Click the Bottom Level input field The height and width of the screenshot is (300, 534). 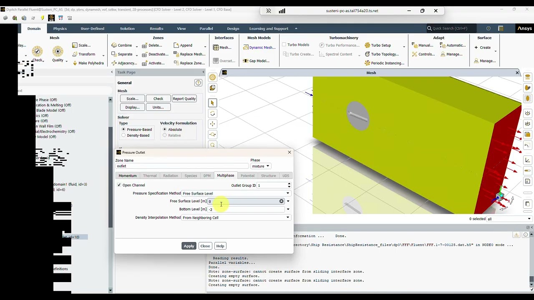coord(246,209)
